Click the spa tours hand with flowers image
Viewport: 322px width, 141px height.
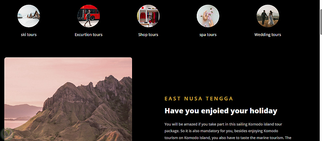[208, 16]
